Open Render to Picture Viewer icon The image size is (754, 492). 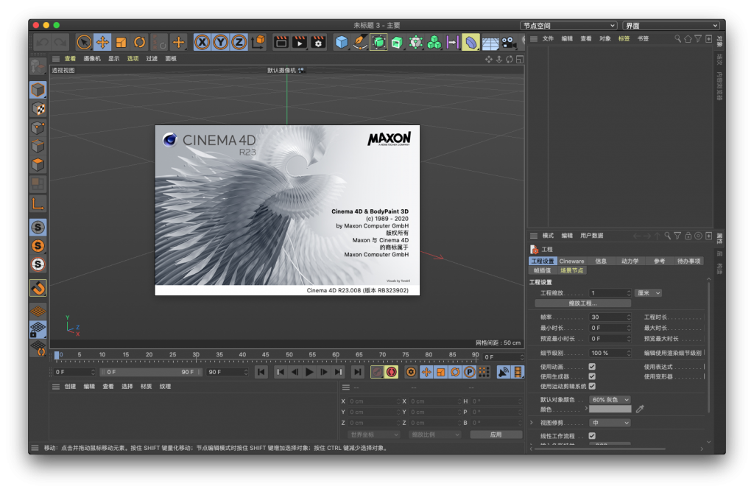(300, 42)
